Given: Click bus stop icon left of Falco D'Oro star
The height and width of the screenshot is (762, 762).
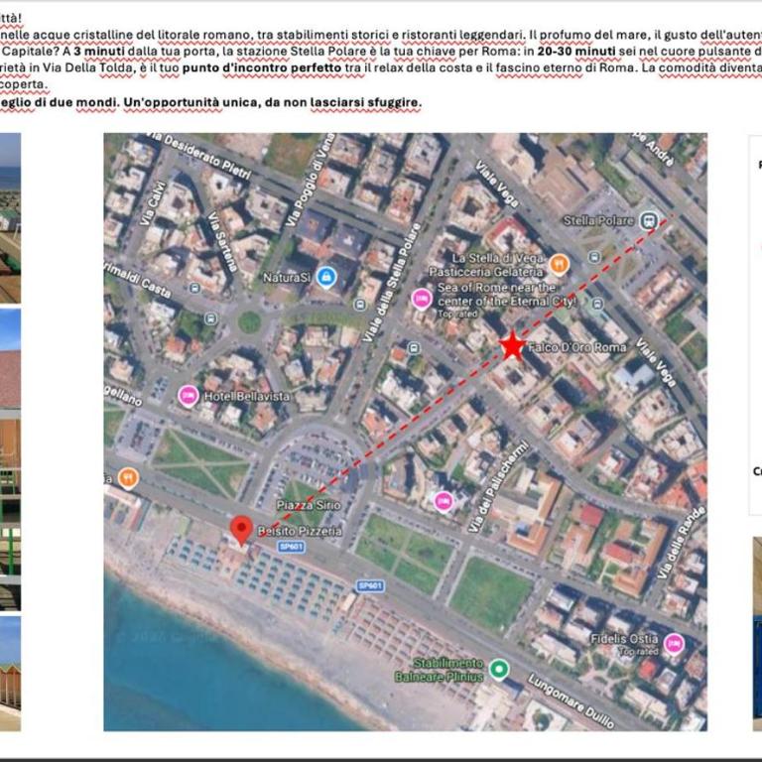Looking at the screenshot, I should pyautogui.click(x=414, y=348).
